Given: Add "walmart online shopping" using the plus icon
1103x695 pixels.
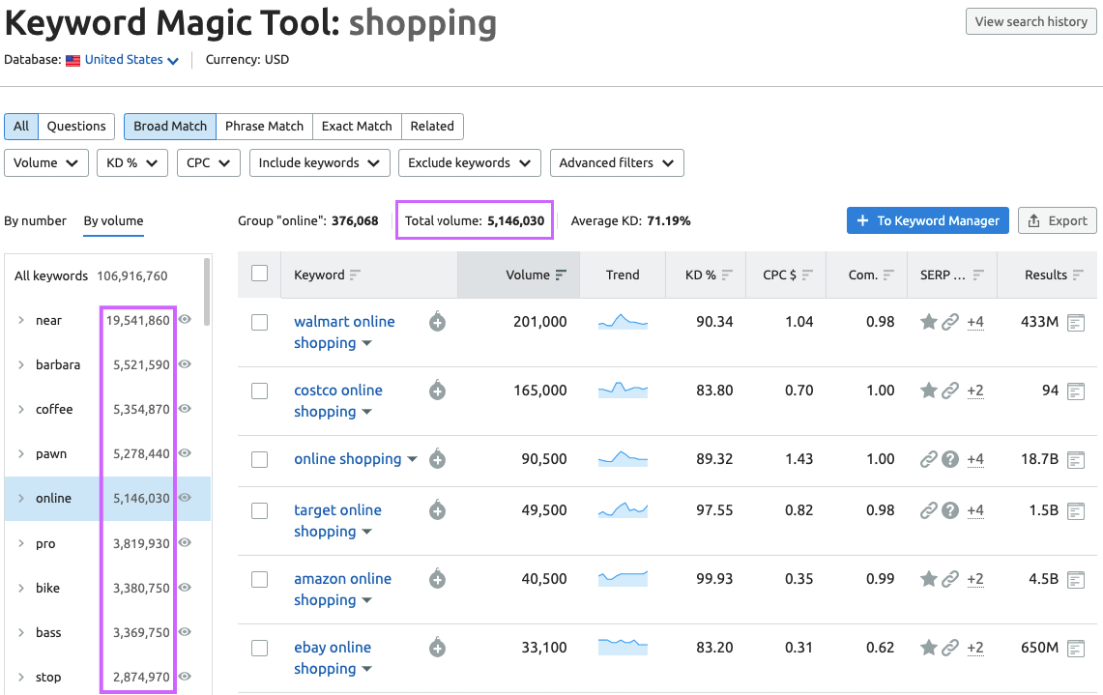Looking at the screenshot, I should click(437, 321).
